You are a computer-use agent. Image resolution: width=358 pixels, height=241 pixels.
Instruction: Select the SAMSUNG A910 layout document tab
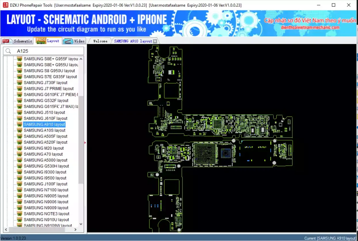tap(133, 41)
